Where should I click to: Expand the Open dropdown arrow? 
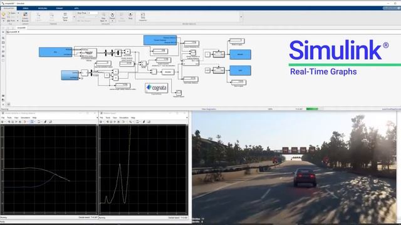click(x=18, y=13)
